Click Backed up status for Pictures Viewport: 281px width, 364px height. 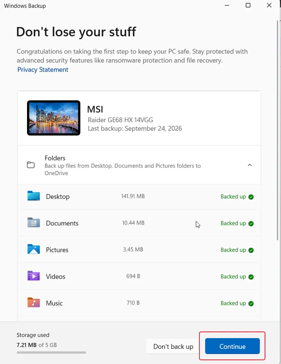(x=233, y=250)
